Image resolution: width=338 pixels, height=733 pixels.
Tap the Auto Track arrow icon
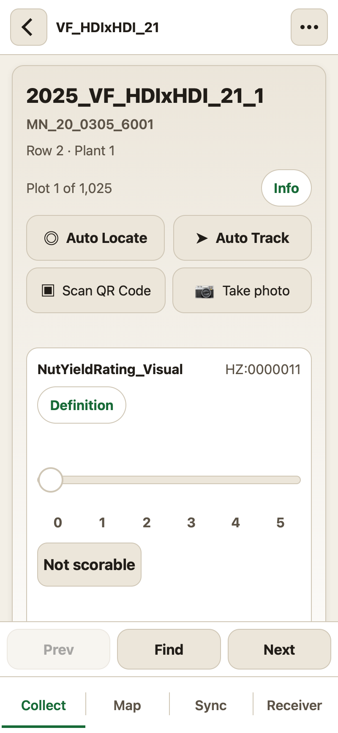click(x=202, y=238)
